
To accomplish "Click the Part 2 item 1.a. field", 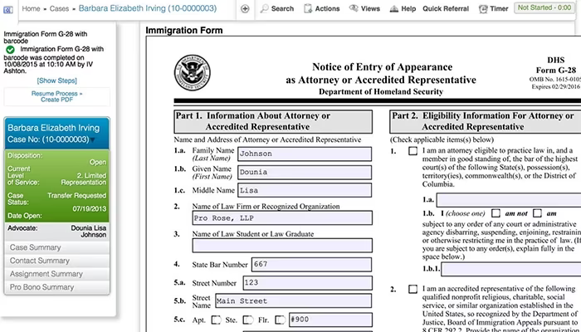I will coord(509,200).
